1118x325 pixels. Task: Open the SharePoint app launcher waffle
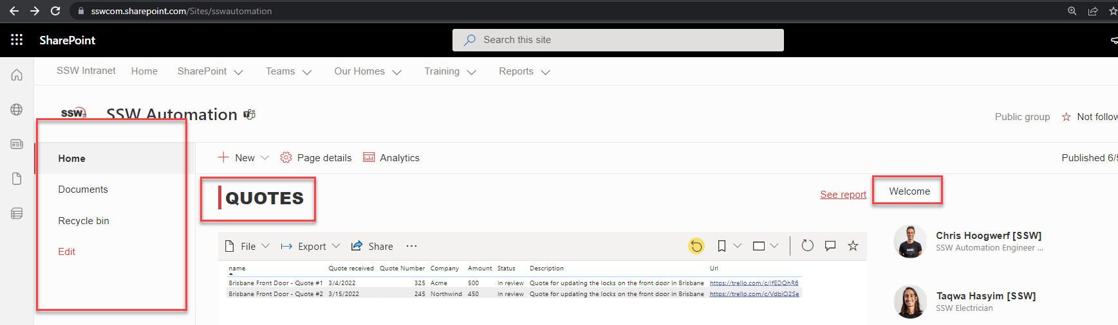pyautogui.click(x=17, y=40)
